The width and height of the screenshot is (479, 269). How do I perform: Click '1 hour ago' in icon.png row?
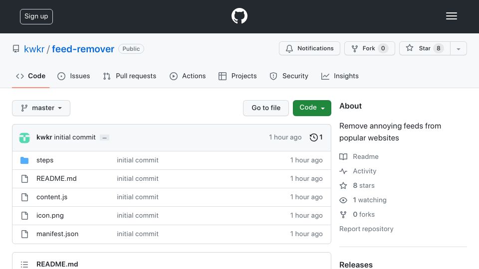tap(306, 216)
